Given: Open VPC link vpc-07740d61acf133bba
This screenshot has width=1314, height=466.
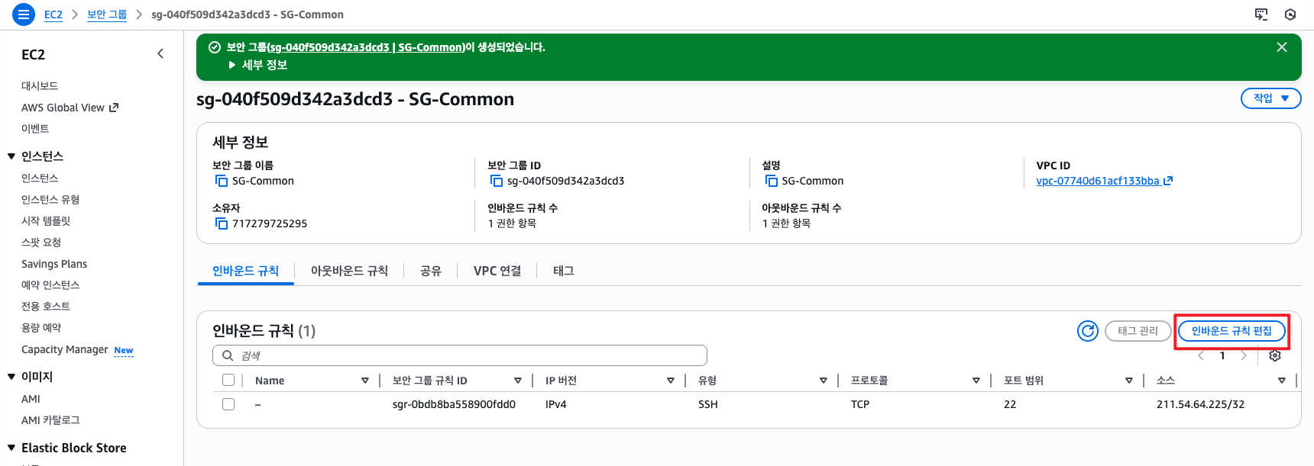Looking at the screenshot, I should pos(1097,181).
